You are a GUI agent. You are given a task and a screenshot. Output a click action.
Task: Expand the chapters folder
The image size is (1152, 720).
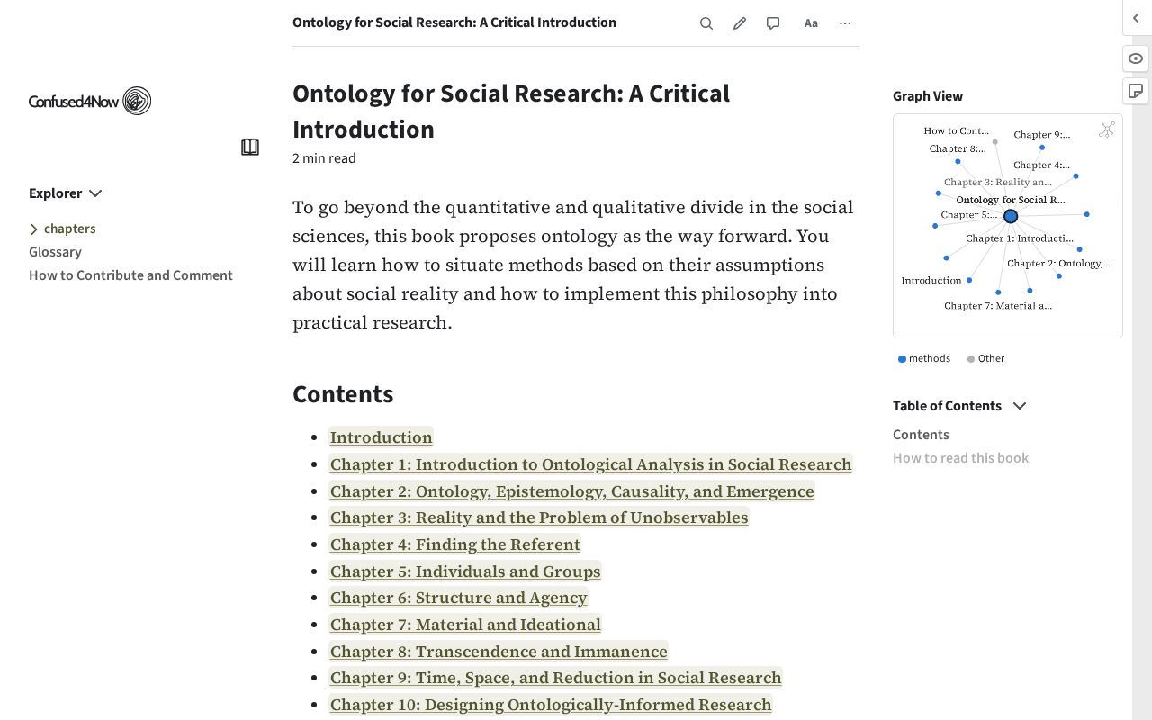coord(62,229)
